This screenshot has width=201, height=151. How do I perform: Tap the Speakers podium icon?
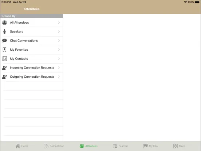tap(4, 32)
